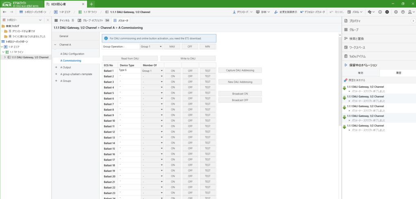Open the help question mark icon
416x199 pixels.
404,12
